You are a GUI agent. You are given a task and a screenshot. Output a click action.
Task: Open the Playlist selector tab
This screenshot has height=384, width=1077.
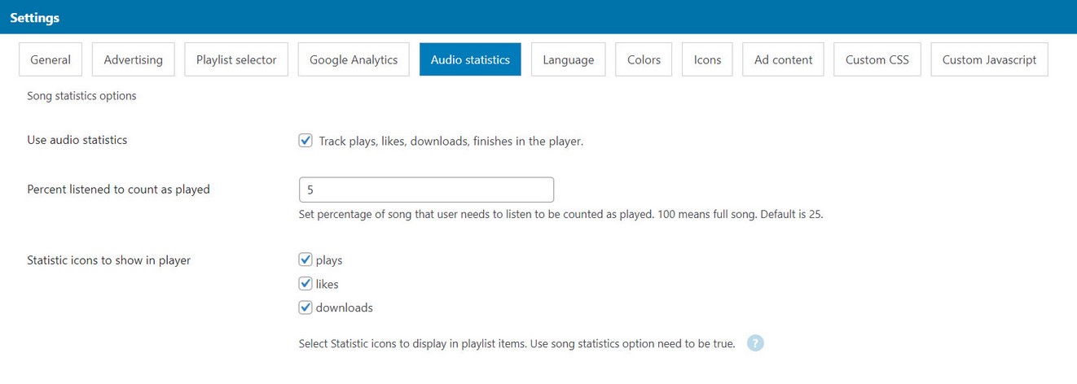pyautogui.click(x=236, y=59)
